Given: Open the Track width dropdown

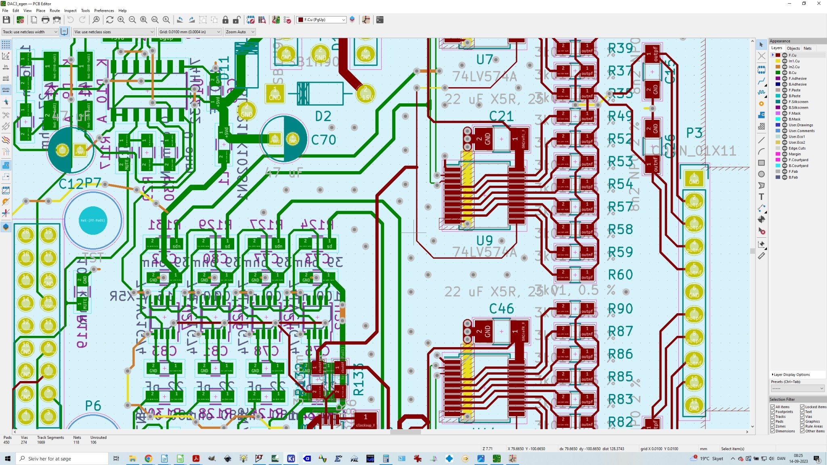Looking at the screenshot, I should pyautogui.click(x=30, y=32).
